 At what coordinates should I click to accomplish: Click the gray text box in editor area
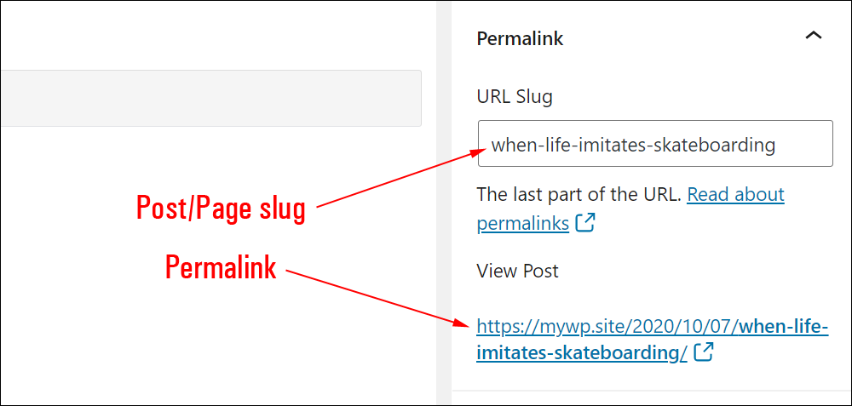(x=210, y=98)
